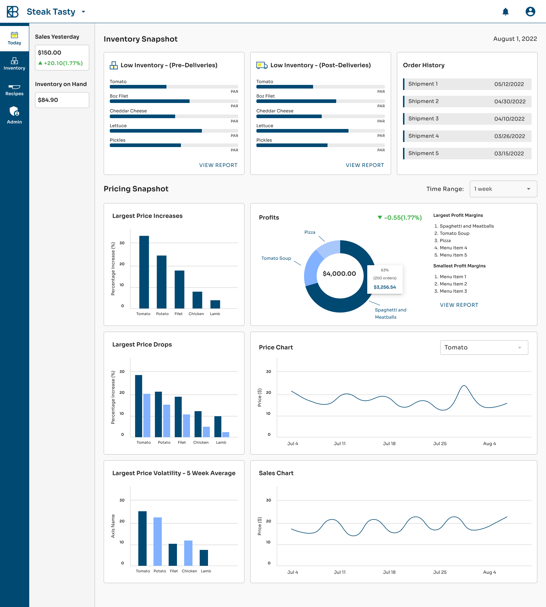Viewport: 546px width, 607px height.
Task: Click the Inventory on Hand $84.90 box
Action: coord(62,100)
